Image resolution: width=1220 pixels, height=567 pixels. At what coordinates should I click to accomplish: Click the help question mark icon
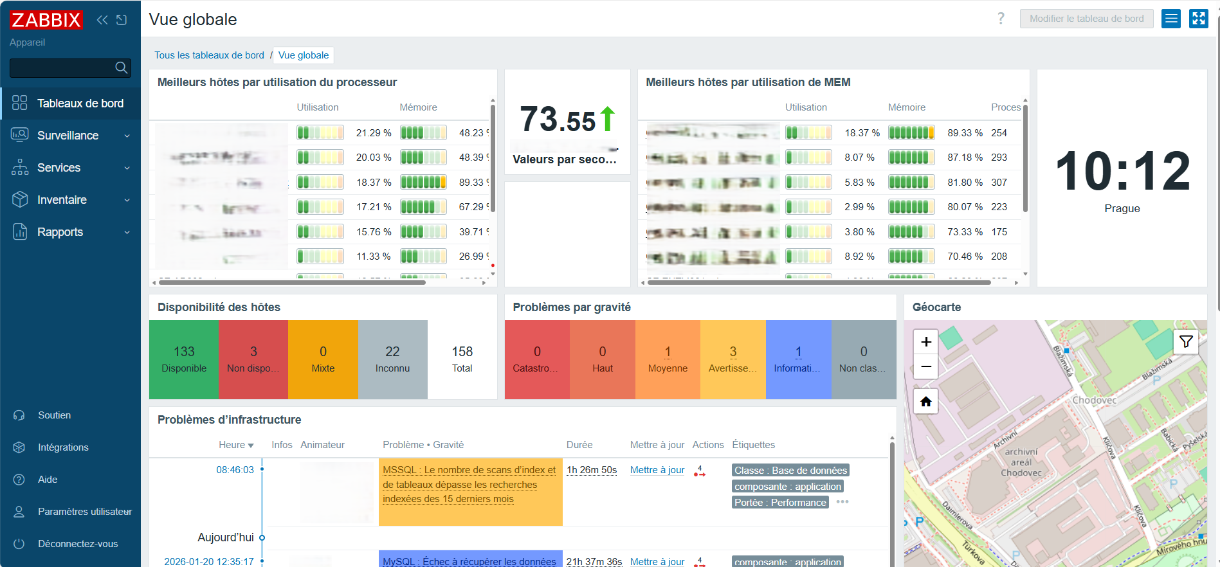point(1001,19)
